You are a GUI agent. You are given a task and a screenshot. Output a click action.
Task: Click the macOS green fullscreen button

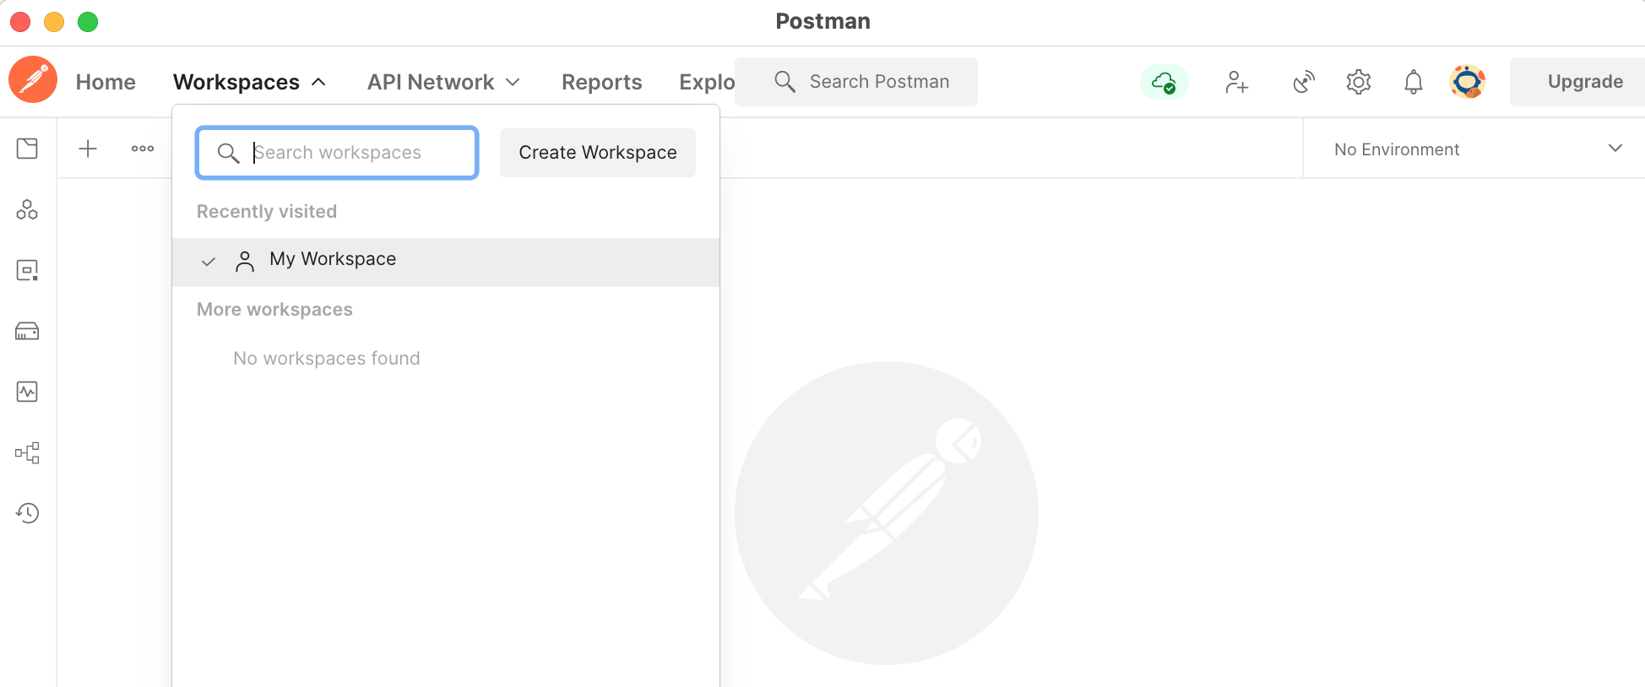(x=88, y=22)
